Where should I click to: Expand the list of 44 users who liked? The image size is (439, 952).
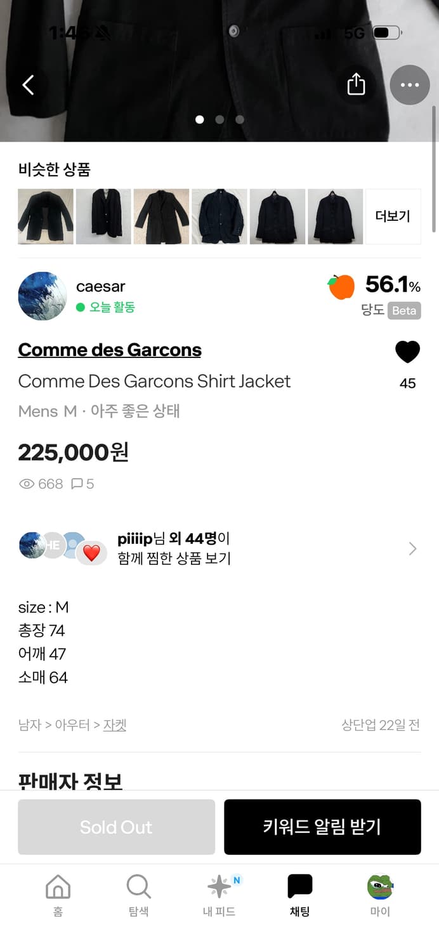[221, 547]
